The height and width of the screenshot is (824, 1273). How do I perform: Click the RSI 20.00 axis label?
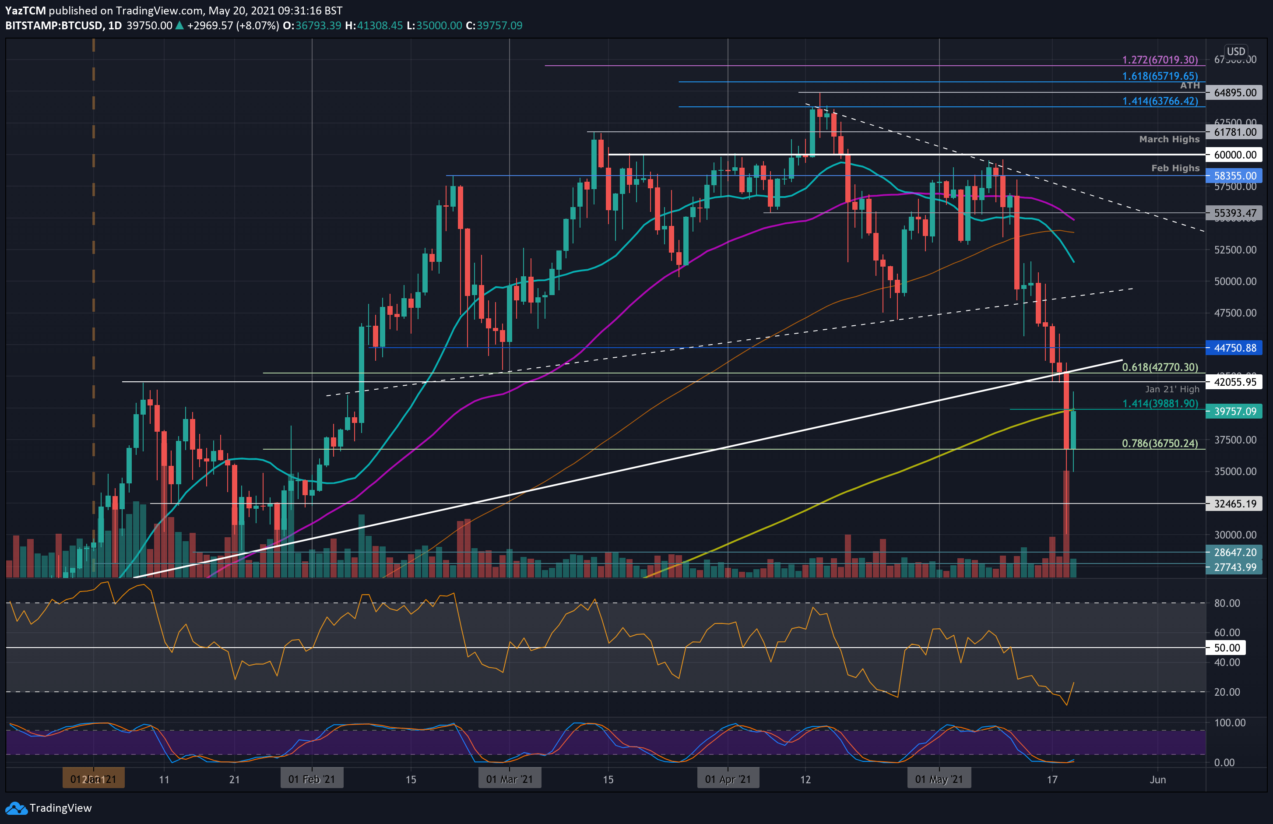(1227, 692)
